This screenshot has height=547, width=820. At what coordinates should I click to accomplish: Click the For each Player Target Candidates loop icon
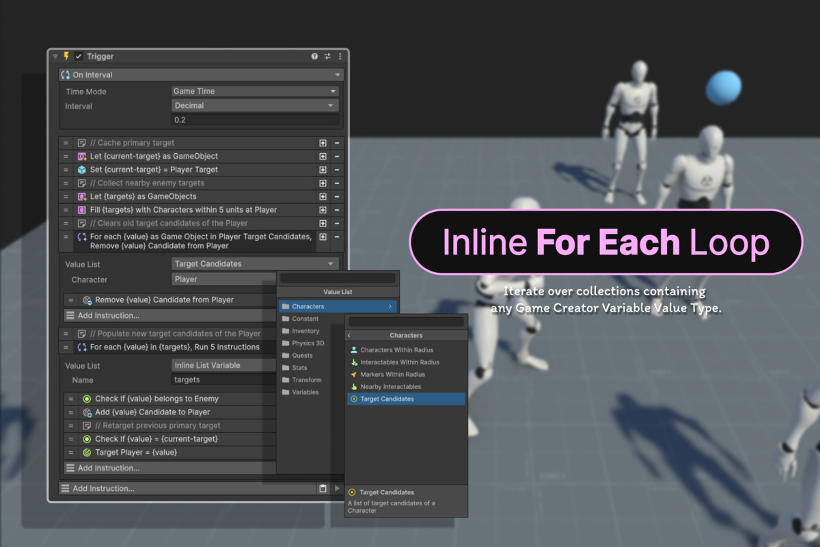(82, 237)
